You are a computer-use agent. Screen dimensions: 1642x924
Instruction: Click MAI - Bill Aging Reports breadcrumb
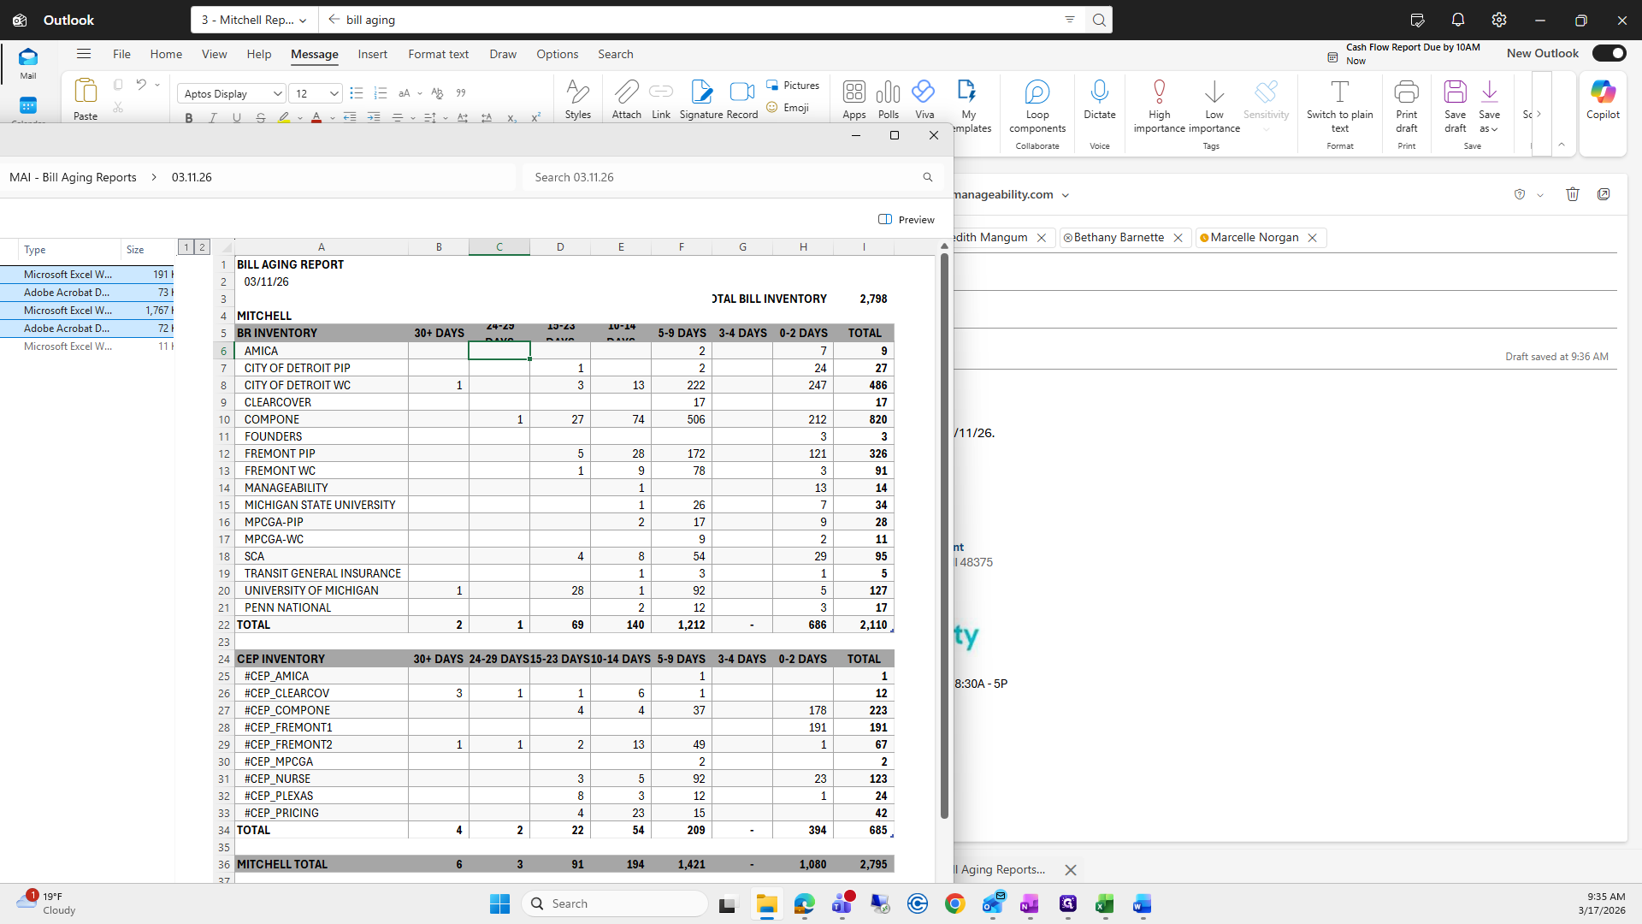[x=73, y=177]
